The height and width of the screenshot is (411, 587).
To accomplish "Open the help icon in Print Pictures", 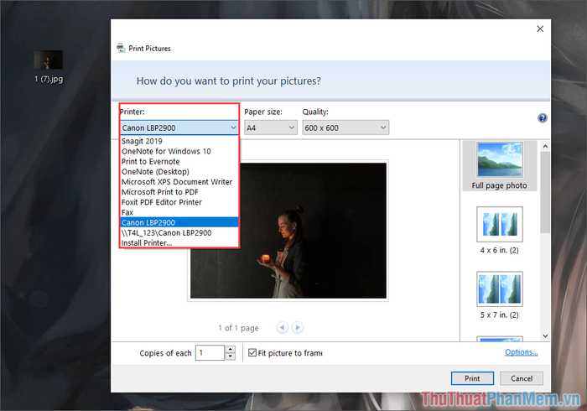I will click(x=542, y=118).
